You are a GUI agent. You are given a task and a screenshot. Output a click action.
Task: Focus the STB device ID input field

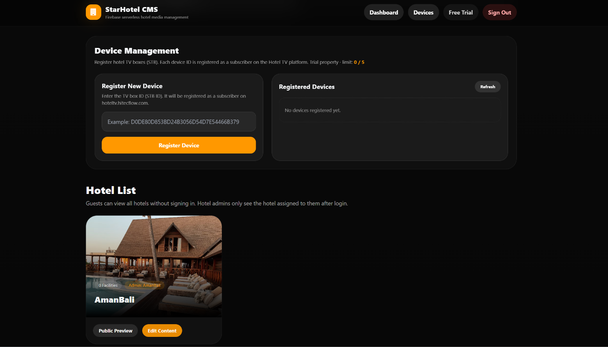179,121
